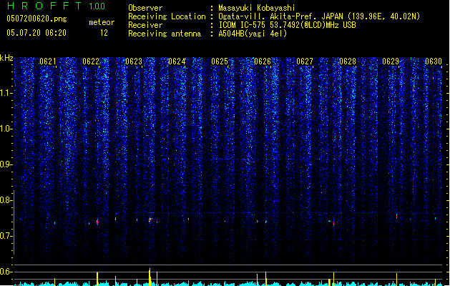Click the 0626 time marker
450x286 pixels.
pos(263,61)
